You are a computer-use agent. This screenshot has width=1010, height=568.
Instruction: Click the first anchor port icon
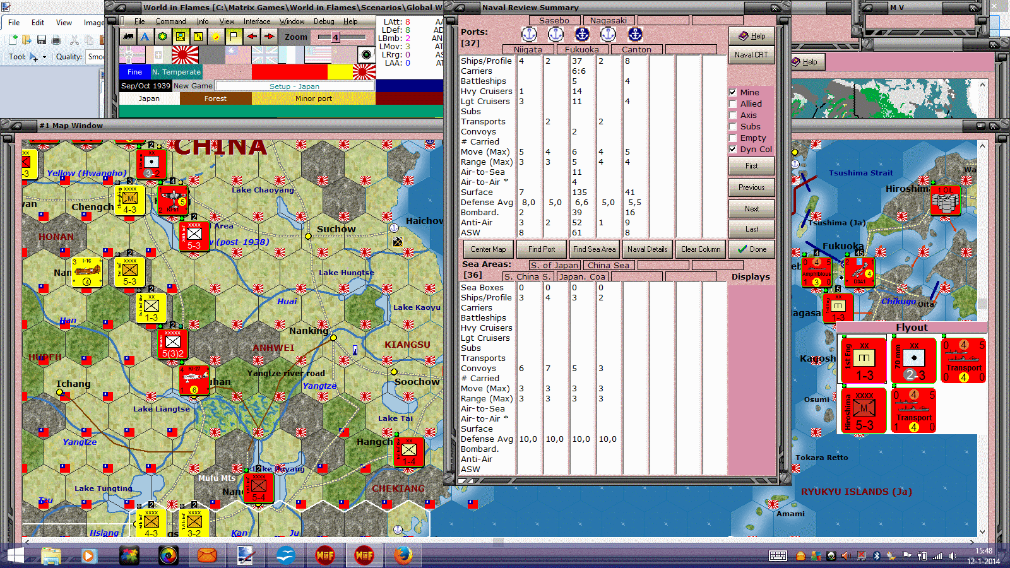pyautogui.click(x=529, y=35)
